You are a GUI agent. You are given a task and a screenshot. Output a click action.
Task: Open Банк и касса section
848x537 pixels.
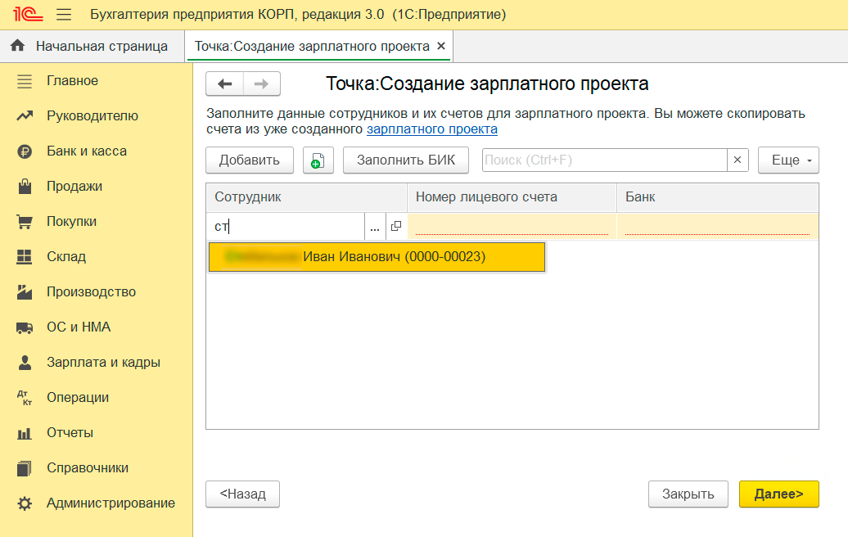click(86, 151)
